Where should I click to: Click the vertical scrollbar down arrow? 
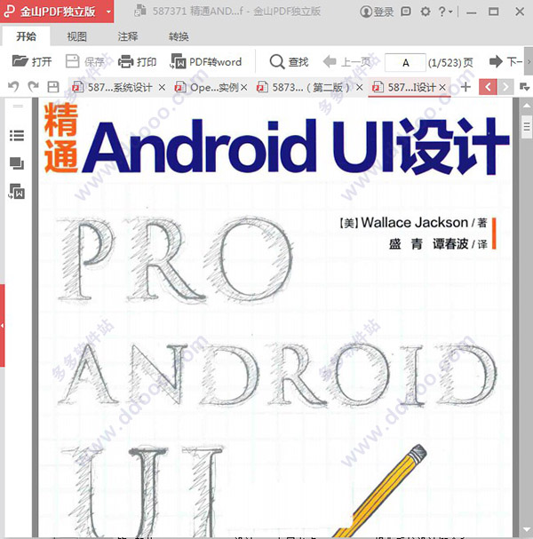point(527,530)
